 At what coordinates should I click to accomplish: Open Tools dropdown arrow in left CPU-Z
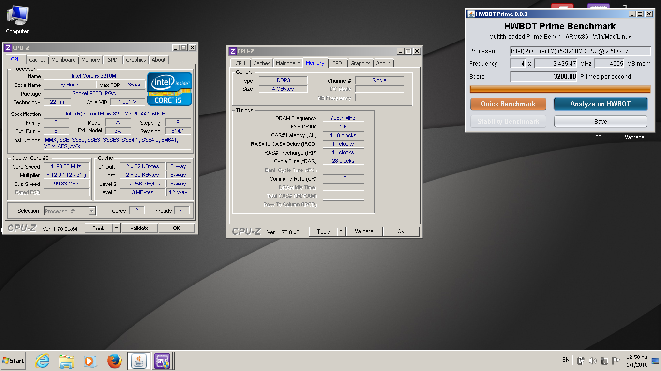(116, 228)
